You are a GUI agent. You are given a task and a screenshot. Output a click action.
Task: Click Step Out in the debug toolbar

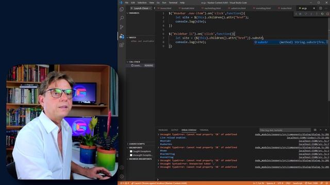click(x=317, y=14)
